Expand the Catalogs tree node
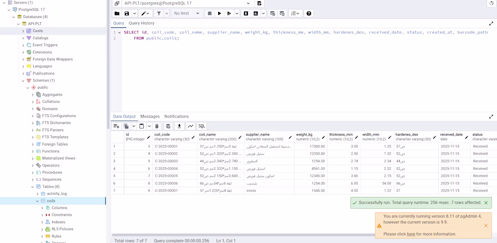The width and height of the screenshot is (497, 243). (23, 38)
